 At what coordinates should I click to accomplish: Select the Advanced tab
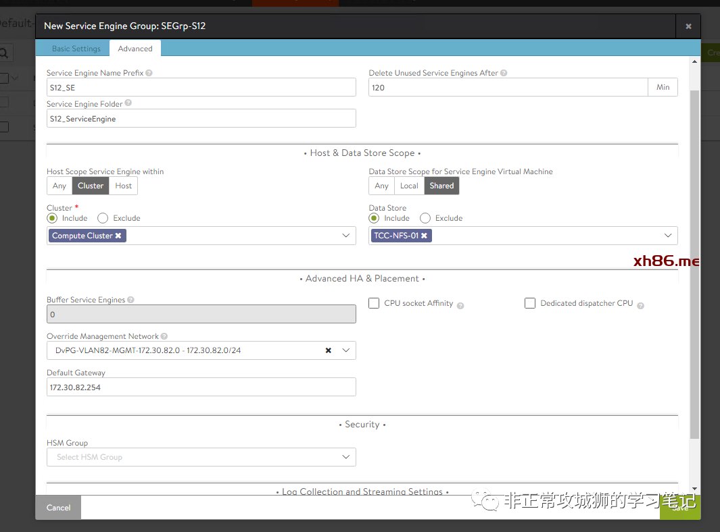[135, 49]
